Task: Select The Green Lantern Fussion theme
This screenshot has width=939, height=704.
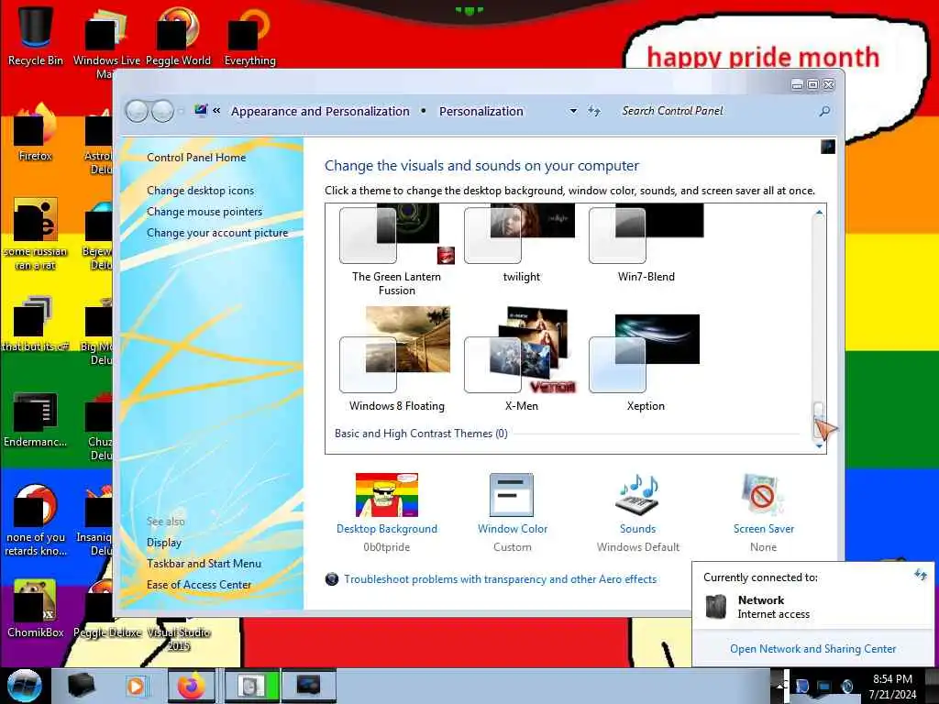Action: tap(396, 249)
